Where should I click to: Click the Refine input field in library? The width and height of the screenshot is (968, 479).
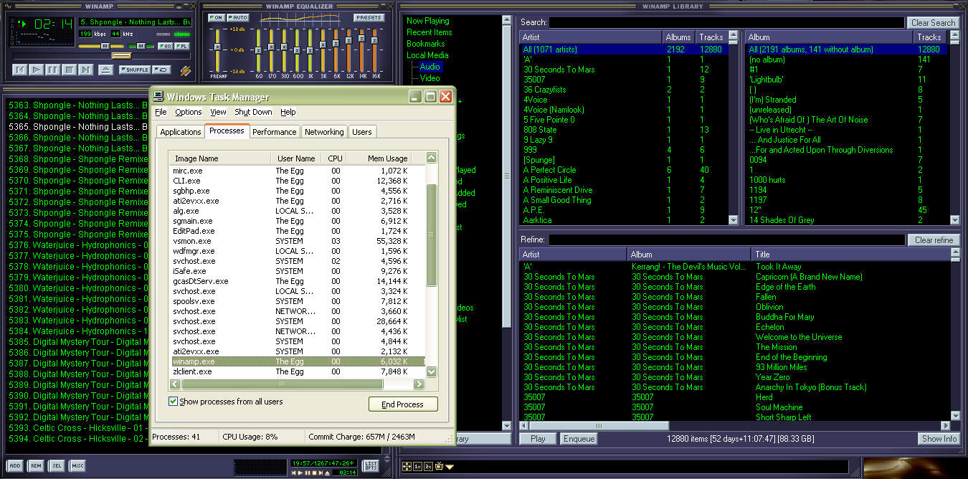pyautogui.click(x=727, y=240)
